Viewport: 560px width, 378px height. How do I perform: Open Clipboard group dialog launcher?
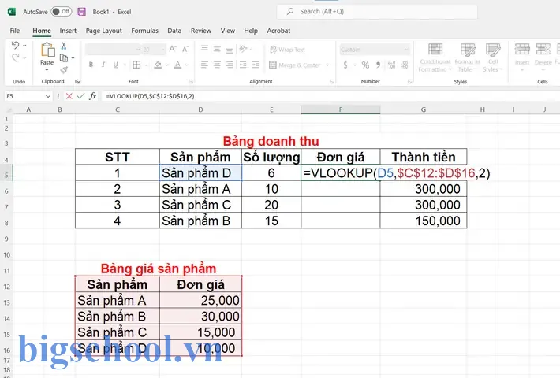click(77, 82)
